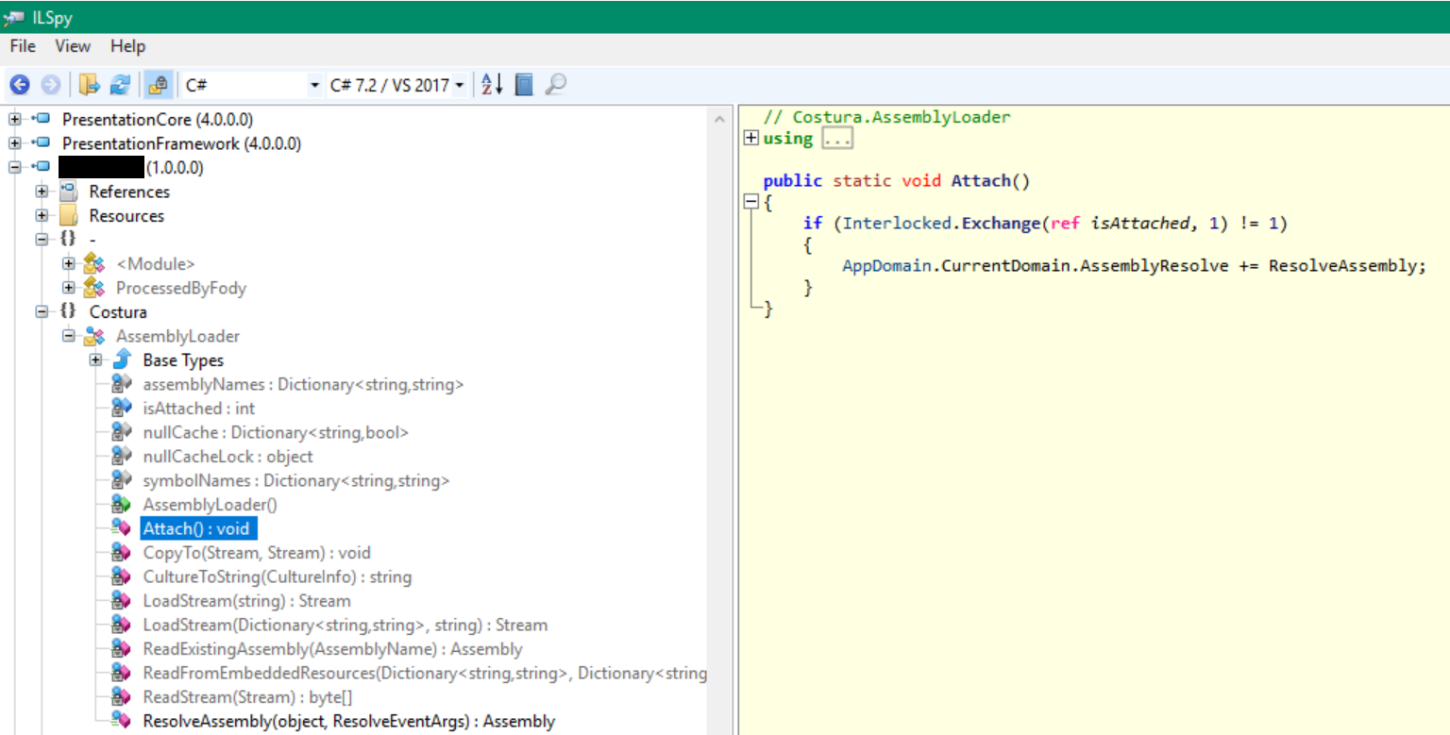Select ProcessedByFody class entry

(180, 288)
